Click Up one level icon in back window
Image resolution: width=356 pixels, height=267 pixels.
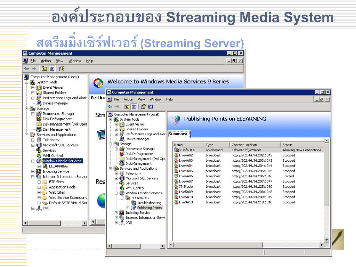44,68
